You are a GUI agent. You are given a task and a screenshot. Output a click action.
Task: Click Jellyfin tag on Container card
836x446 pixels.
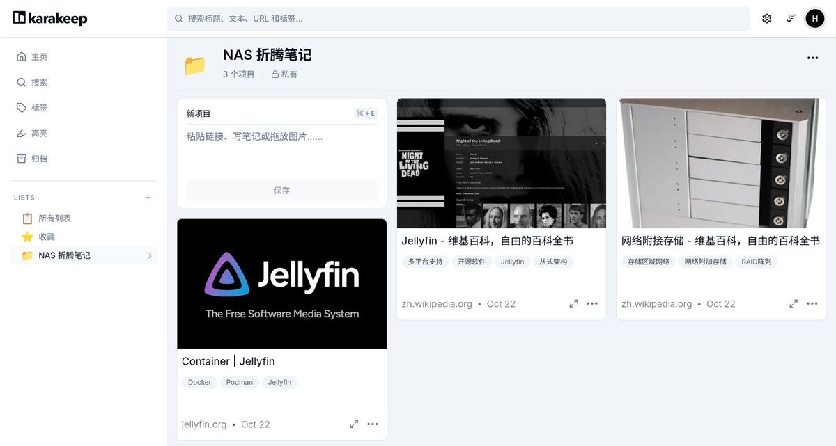(280, 382)
